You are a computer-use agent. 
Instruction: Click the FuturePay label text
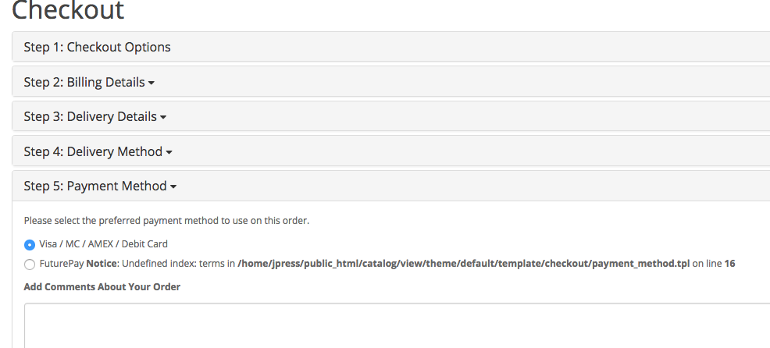62,264
